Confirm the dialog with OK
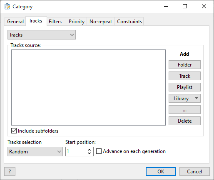The height and width of the screenshot is (180, 214). (x=161, y=171)
